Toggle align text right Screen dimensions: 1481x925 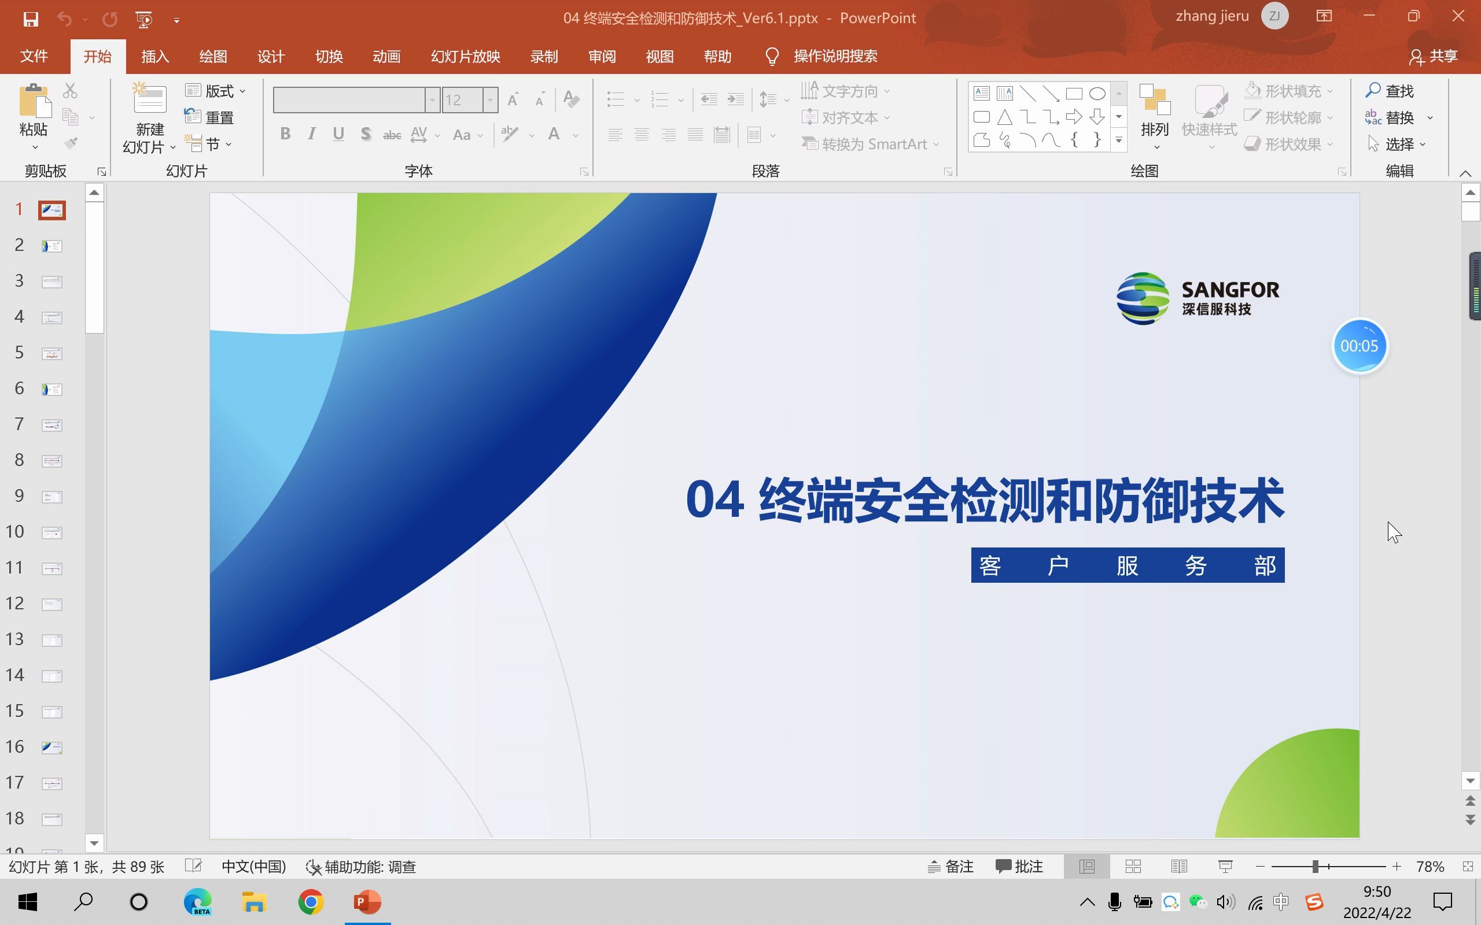pos(668,135)
